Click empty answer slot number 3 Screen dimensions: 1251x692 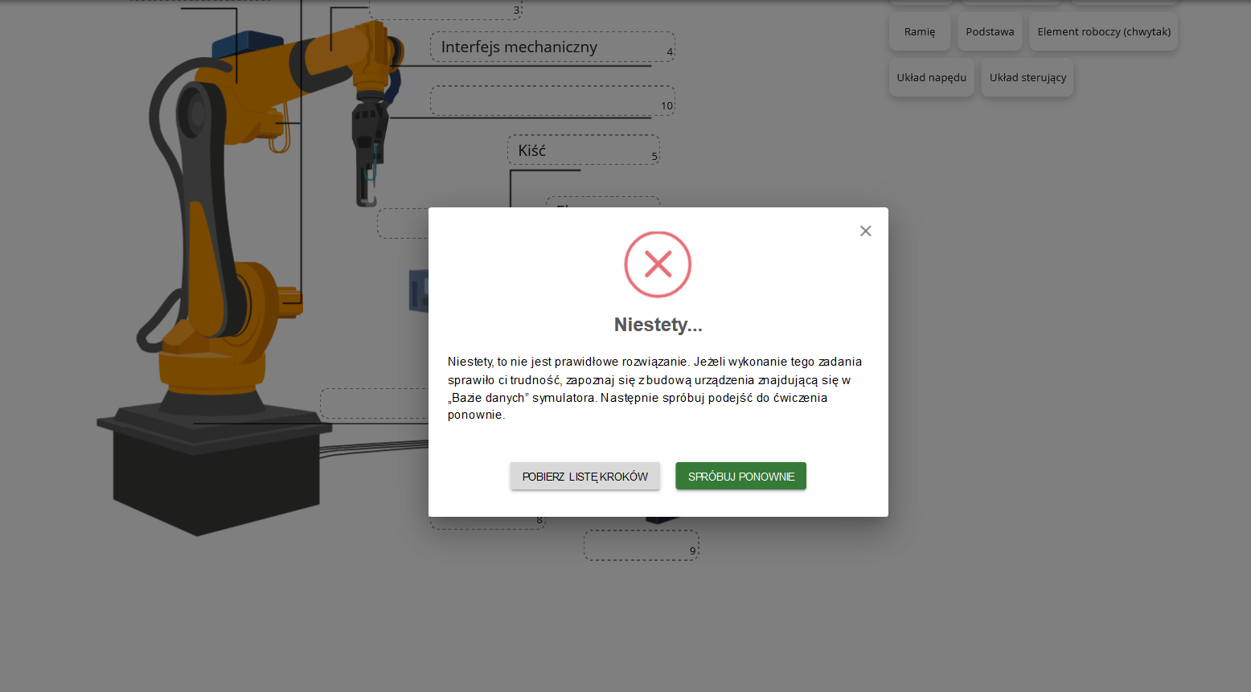tap(445, 10)
